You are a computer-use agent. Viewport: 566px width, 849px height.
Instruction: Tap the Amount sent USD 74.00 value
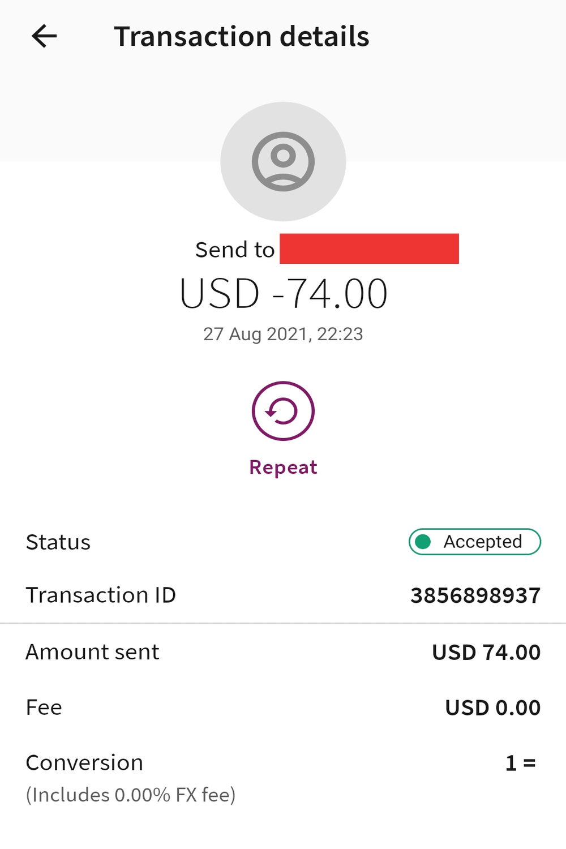486,652
